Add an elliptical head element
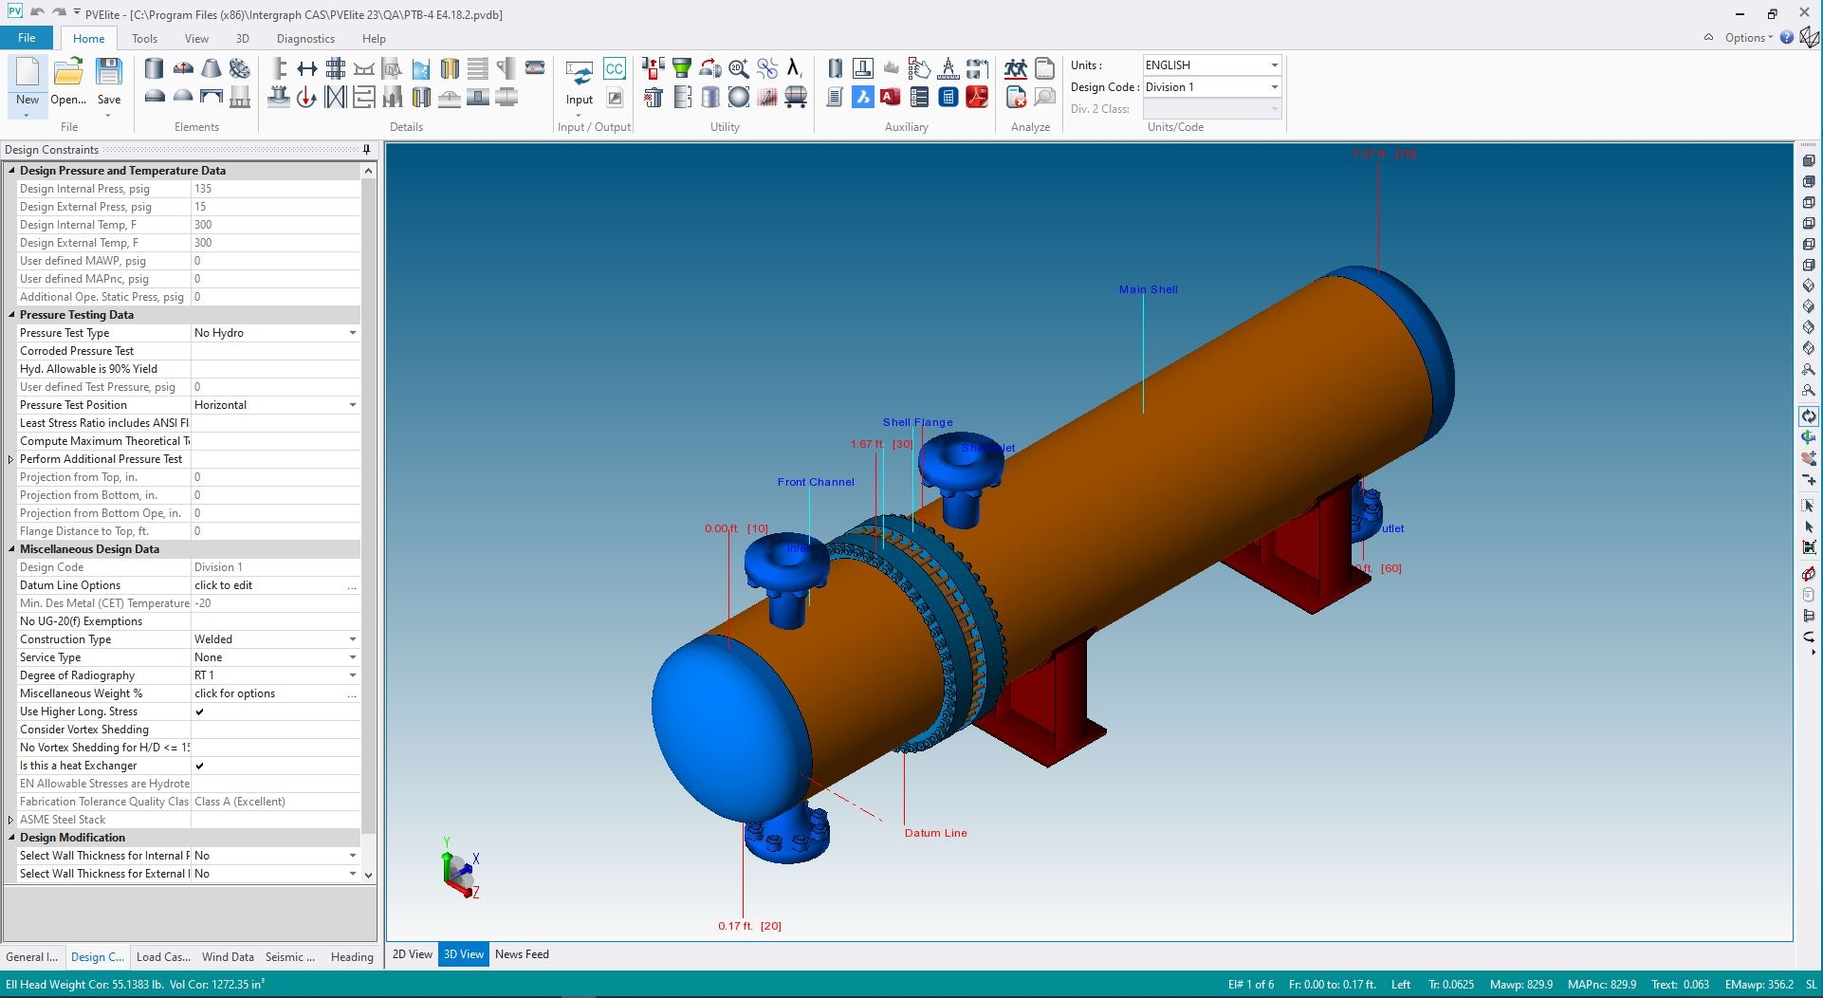 [x=154, y=97]
